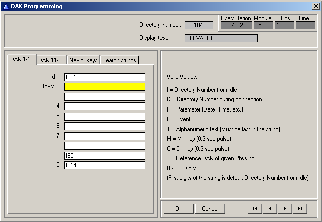Click the Display text field showing ELEVATOR
The width and height of the screenshot is (322, 222).
[x=221, y=38]
